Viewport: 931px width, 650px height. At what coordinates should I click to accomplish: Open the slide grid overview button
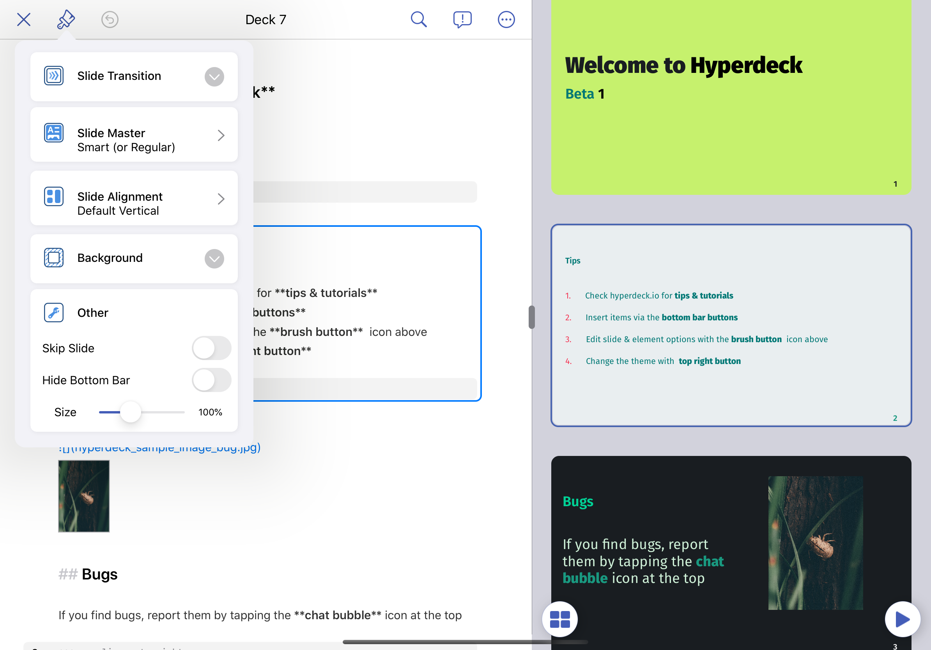coord(559,619)
